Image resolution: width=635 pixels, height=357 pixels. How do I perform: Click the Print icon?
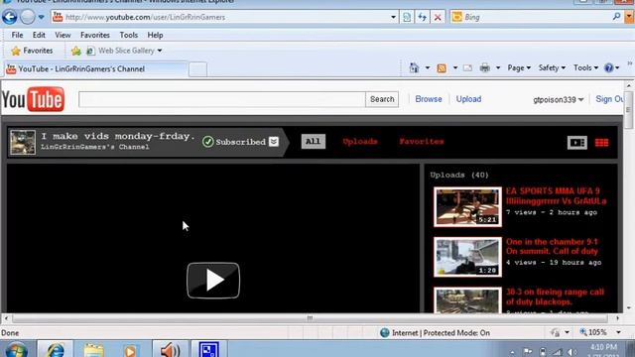click(x=485, y=68)
